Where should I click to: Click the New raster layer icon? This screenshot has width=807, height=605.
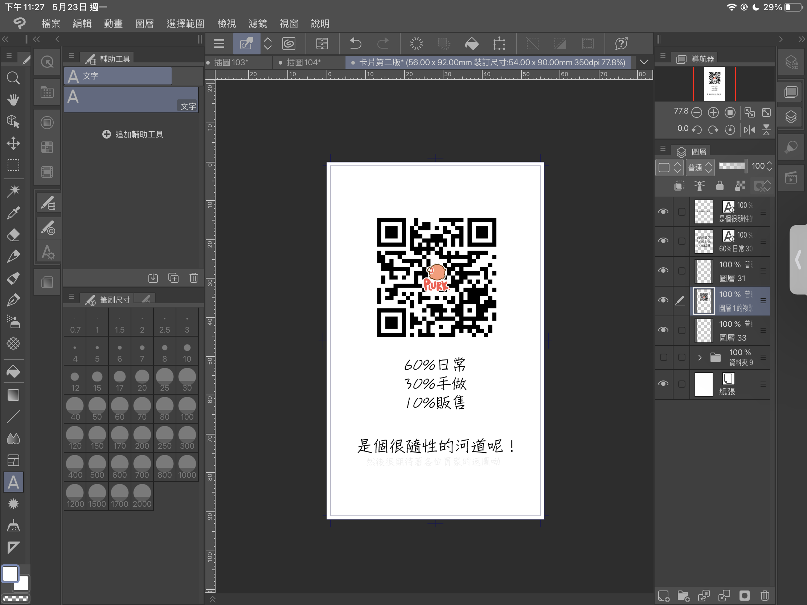click(664, 596)
